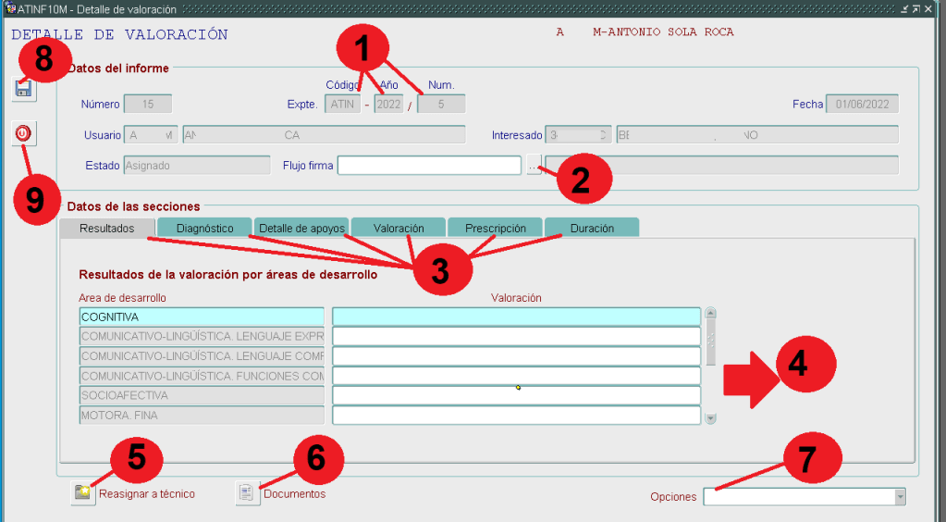Open the Documentos icon button
The width and height of the screenshot is (946, 522).
(248, 493)
